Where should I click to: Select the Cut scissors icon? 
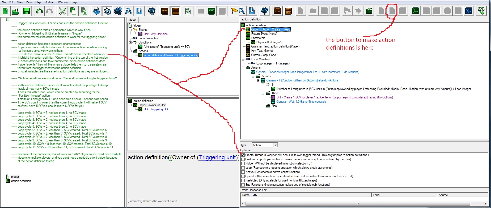pyautogui.click(x=62, y=11)
